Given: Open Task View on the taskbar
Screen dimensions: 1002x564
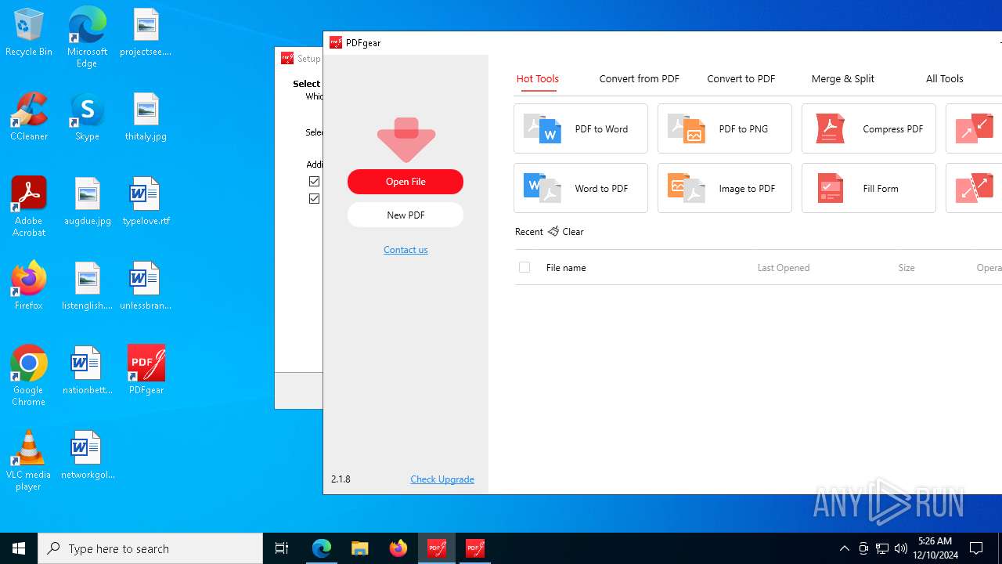Looking at the screenshot, I should 282,548.
